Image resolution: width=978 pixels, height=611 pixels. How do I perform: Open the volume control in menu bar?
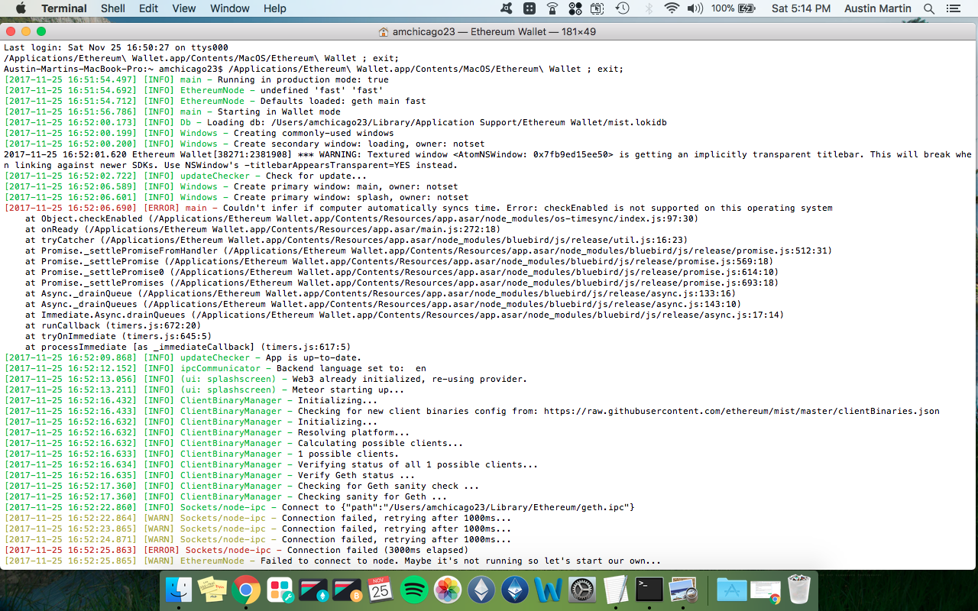(695, 8)
